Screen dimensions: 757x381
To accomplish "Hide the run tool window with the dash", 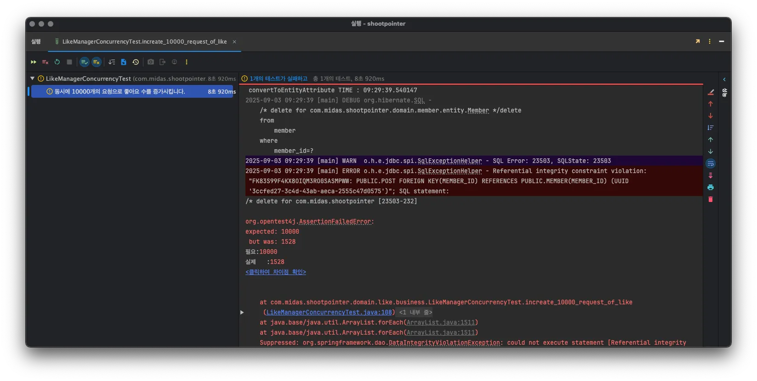I will tap(722, 41).
